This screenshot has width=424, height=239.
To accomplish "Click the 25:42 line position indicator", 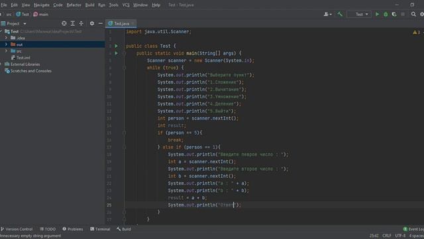I will pos(374,236).
